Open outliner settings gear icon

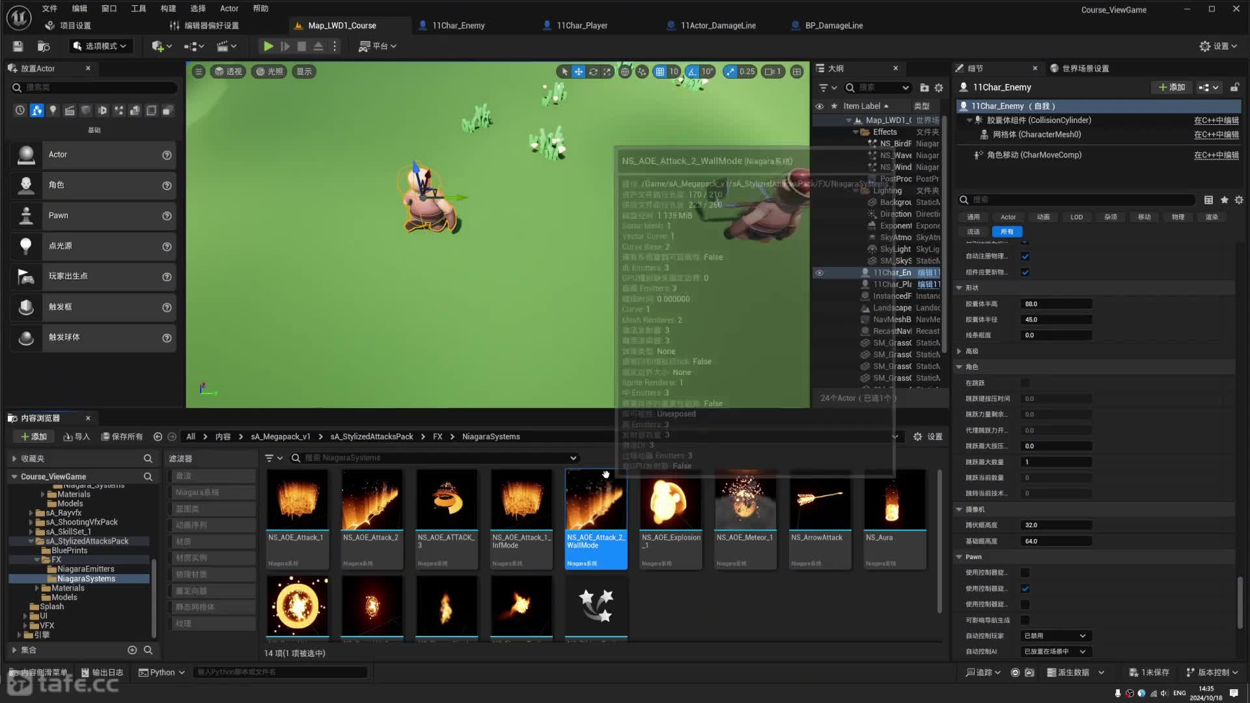[939, 88]
